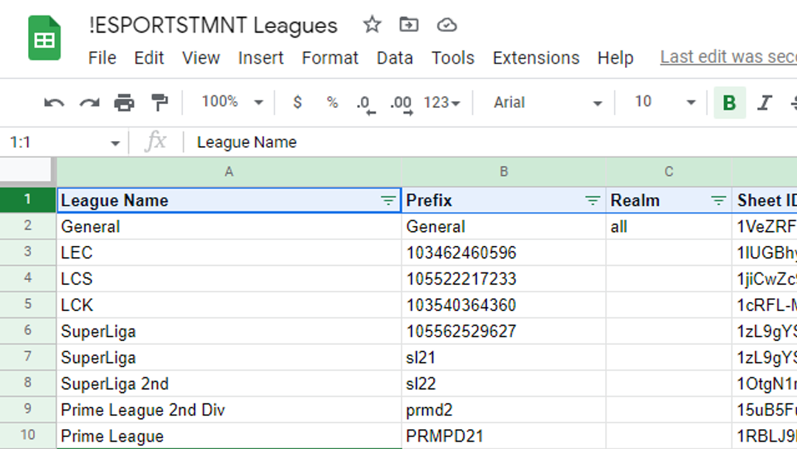797x449 pixels.
Task: Open the last edit history link
Action: (x=728, y=58)
